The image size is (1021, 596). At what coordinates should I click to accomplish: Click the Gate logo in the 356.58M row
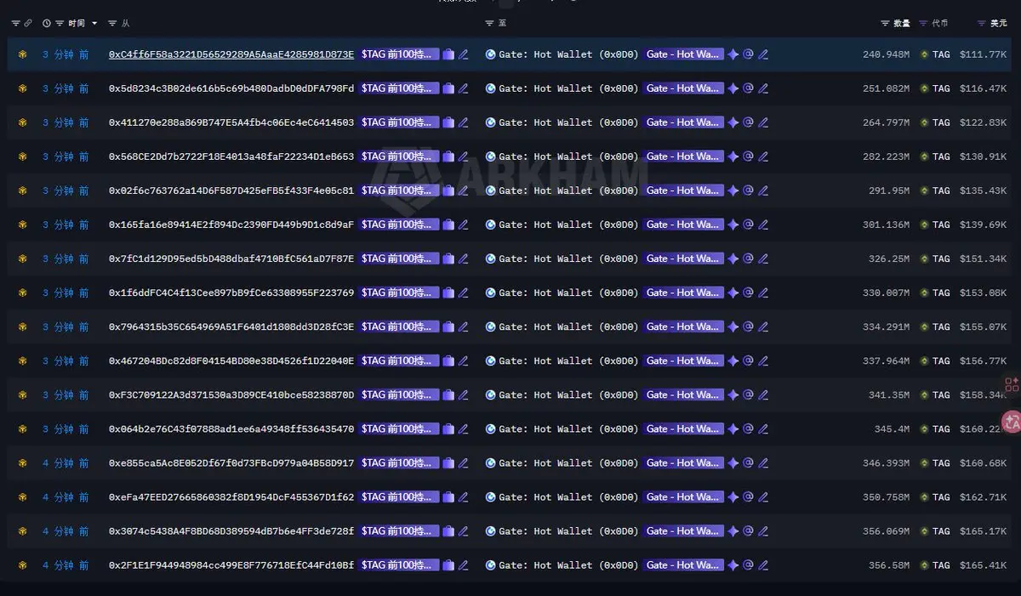click(490, 565)
